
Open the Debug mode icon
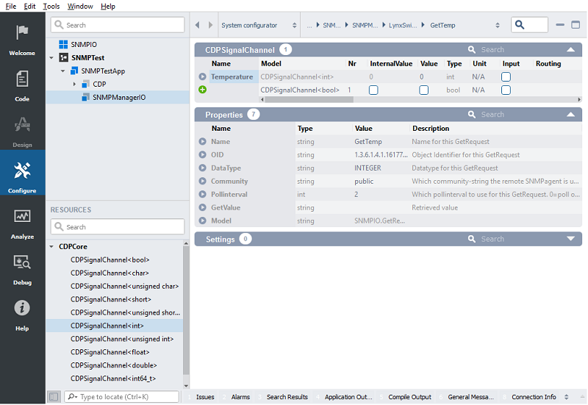coord(22,267)
